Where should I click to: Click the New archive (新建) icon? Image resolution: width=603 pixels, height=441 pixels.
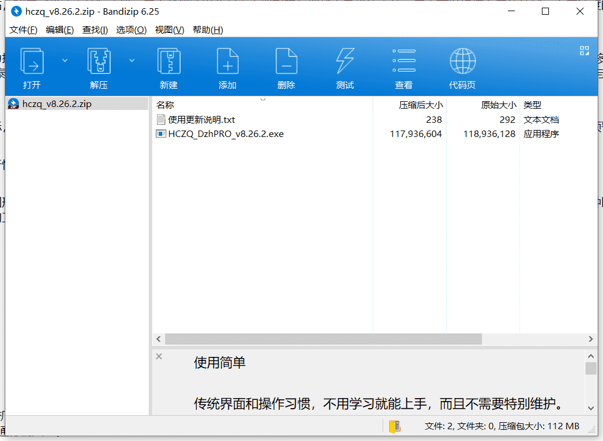(169, 61)
